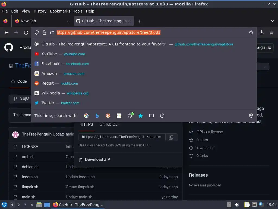
Task: Switch to workspace 2 in taskbar
Action: point(19,205)
